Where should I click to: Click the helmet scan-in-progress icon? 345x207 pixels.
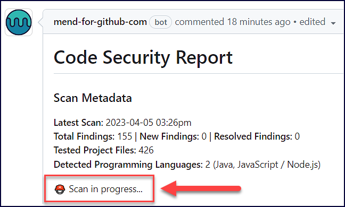tap(60, 189)
